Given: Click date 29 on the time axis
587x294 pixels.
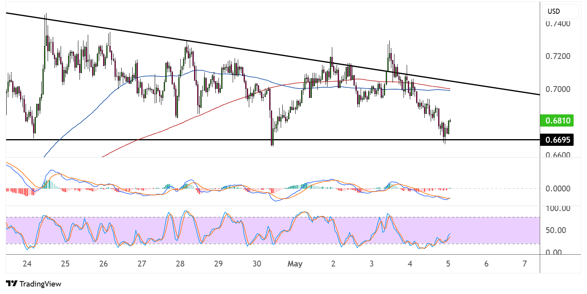Looking at the screenshot, I should point(219,264).
